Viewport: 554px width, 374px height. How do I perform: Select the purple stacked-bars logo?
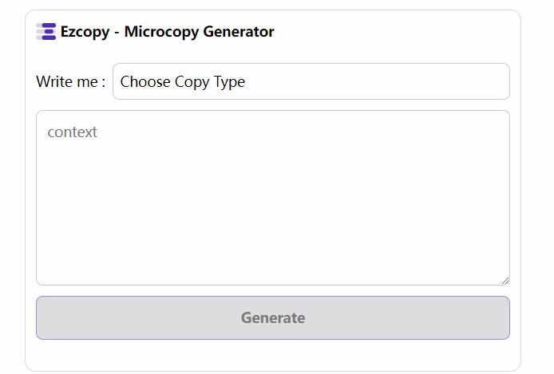click(x=46, y=32)
